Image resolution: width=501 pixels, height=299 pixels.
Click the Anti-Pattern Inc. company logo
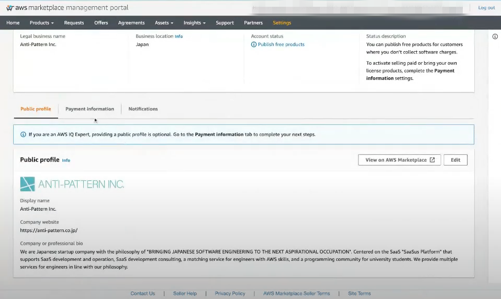[x=72, y=184]
